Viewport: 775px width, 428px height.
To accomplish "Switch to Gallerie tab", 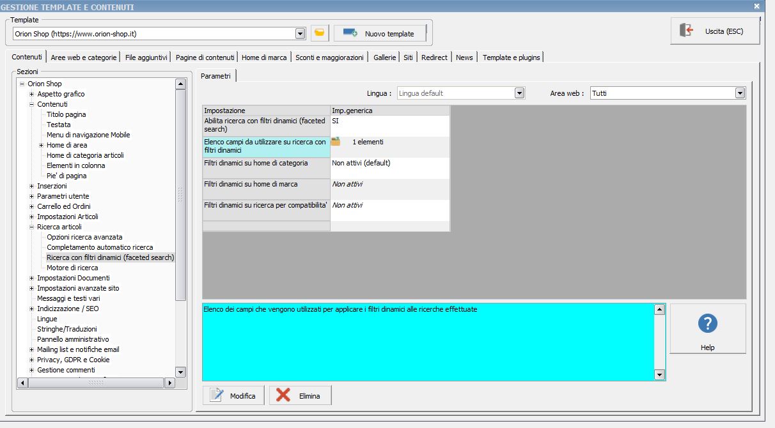I will click(x=385, y=57).
